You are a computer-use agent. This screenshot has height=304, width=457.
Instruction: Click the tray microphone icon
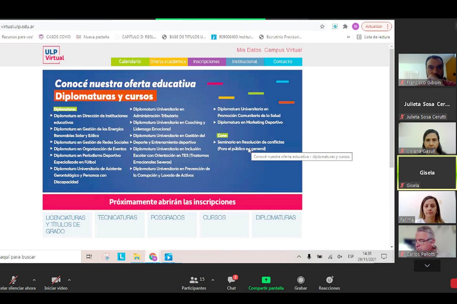[309, 257]
